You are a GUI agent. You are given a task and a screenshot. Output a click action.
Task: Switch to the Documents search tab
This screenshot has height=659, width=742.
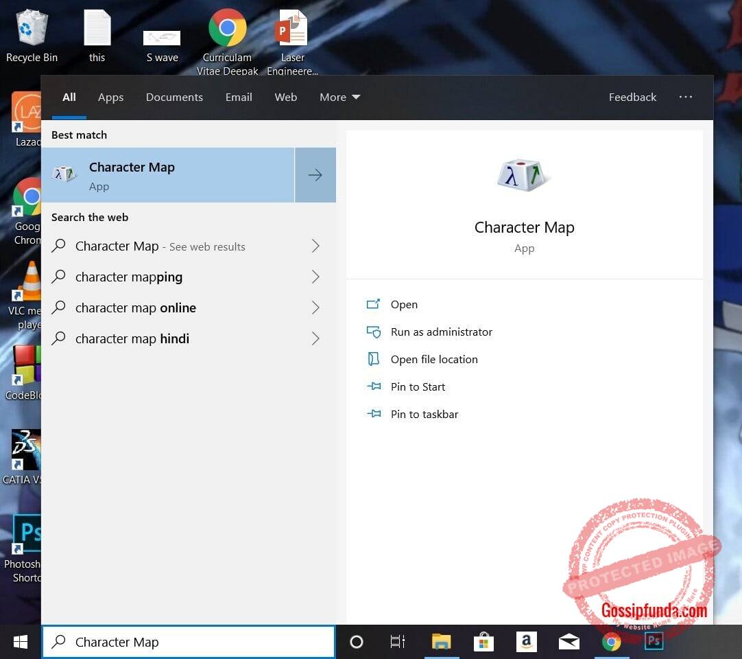tap(174, 97)
